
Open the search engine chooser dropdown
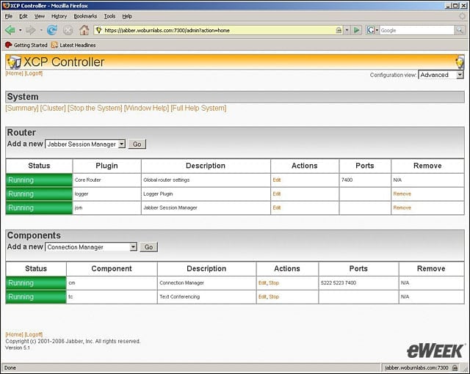(x=377, y=30)
